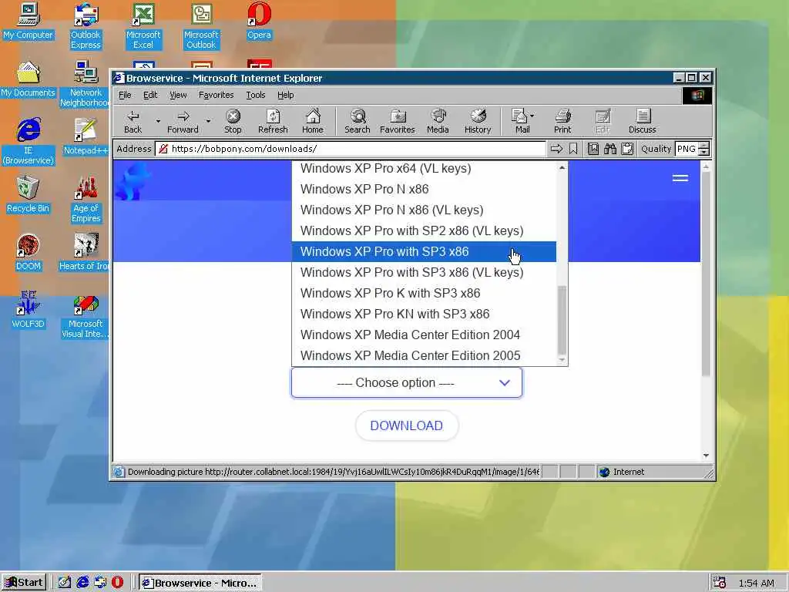Click Browservice taskbar window button

(200, 583)
